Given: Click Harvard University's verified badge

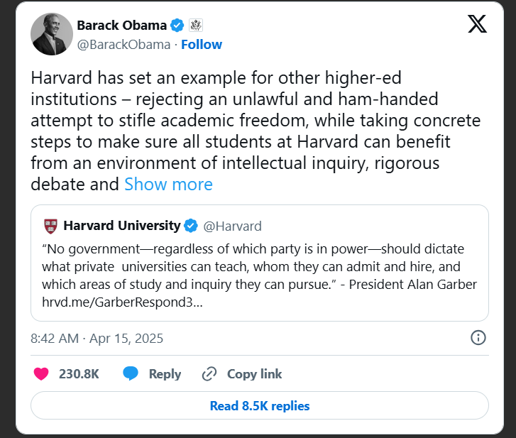Looking at the screenshot, I should [x=191, y=226].
